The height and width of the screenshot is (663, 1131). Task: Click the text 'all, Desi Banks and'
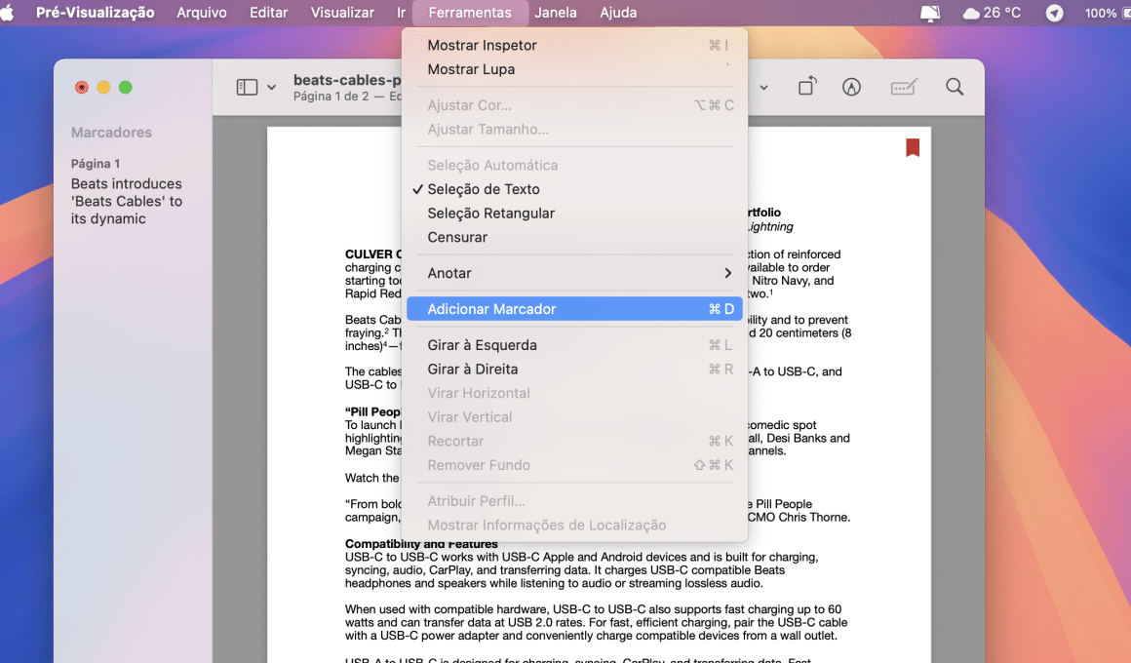coord(799,438)
